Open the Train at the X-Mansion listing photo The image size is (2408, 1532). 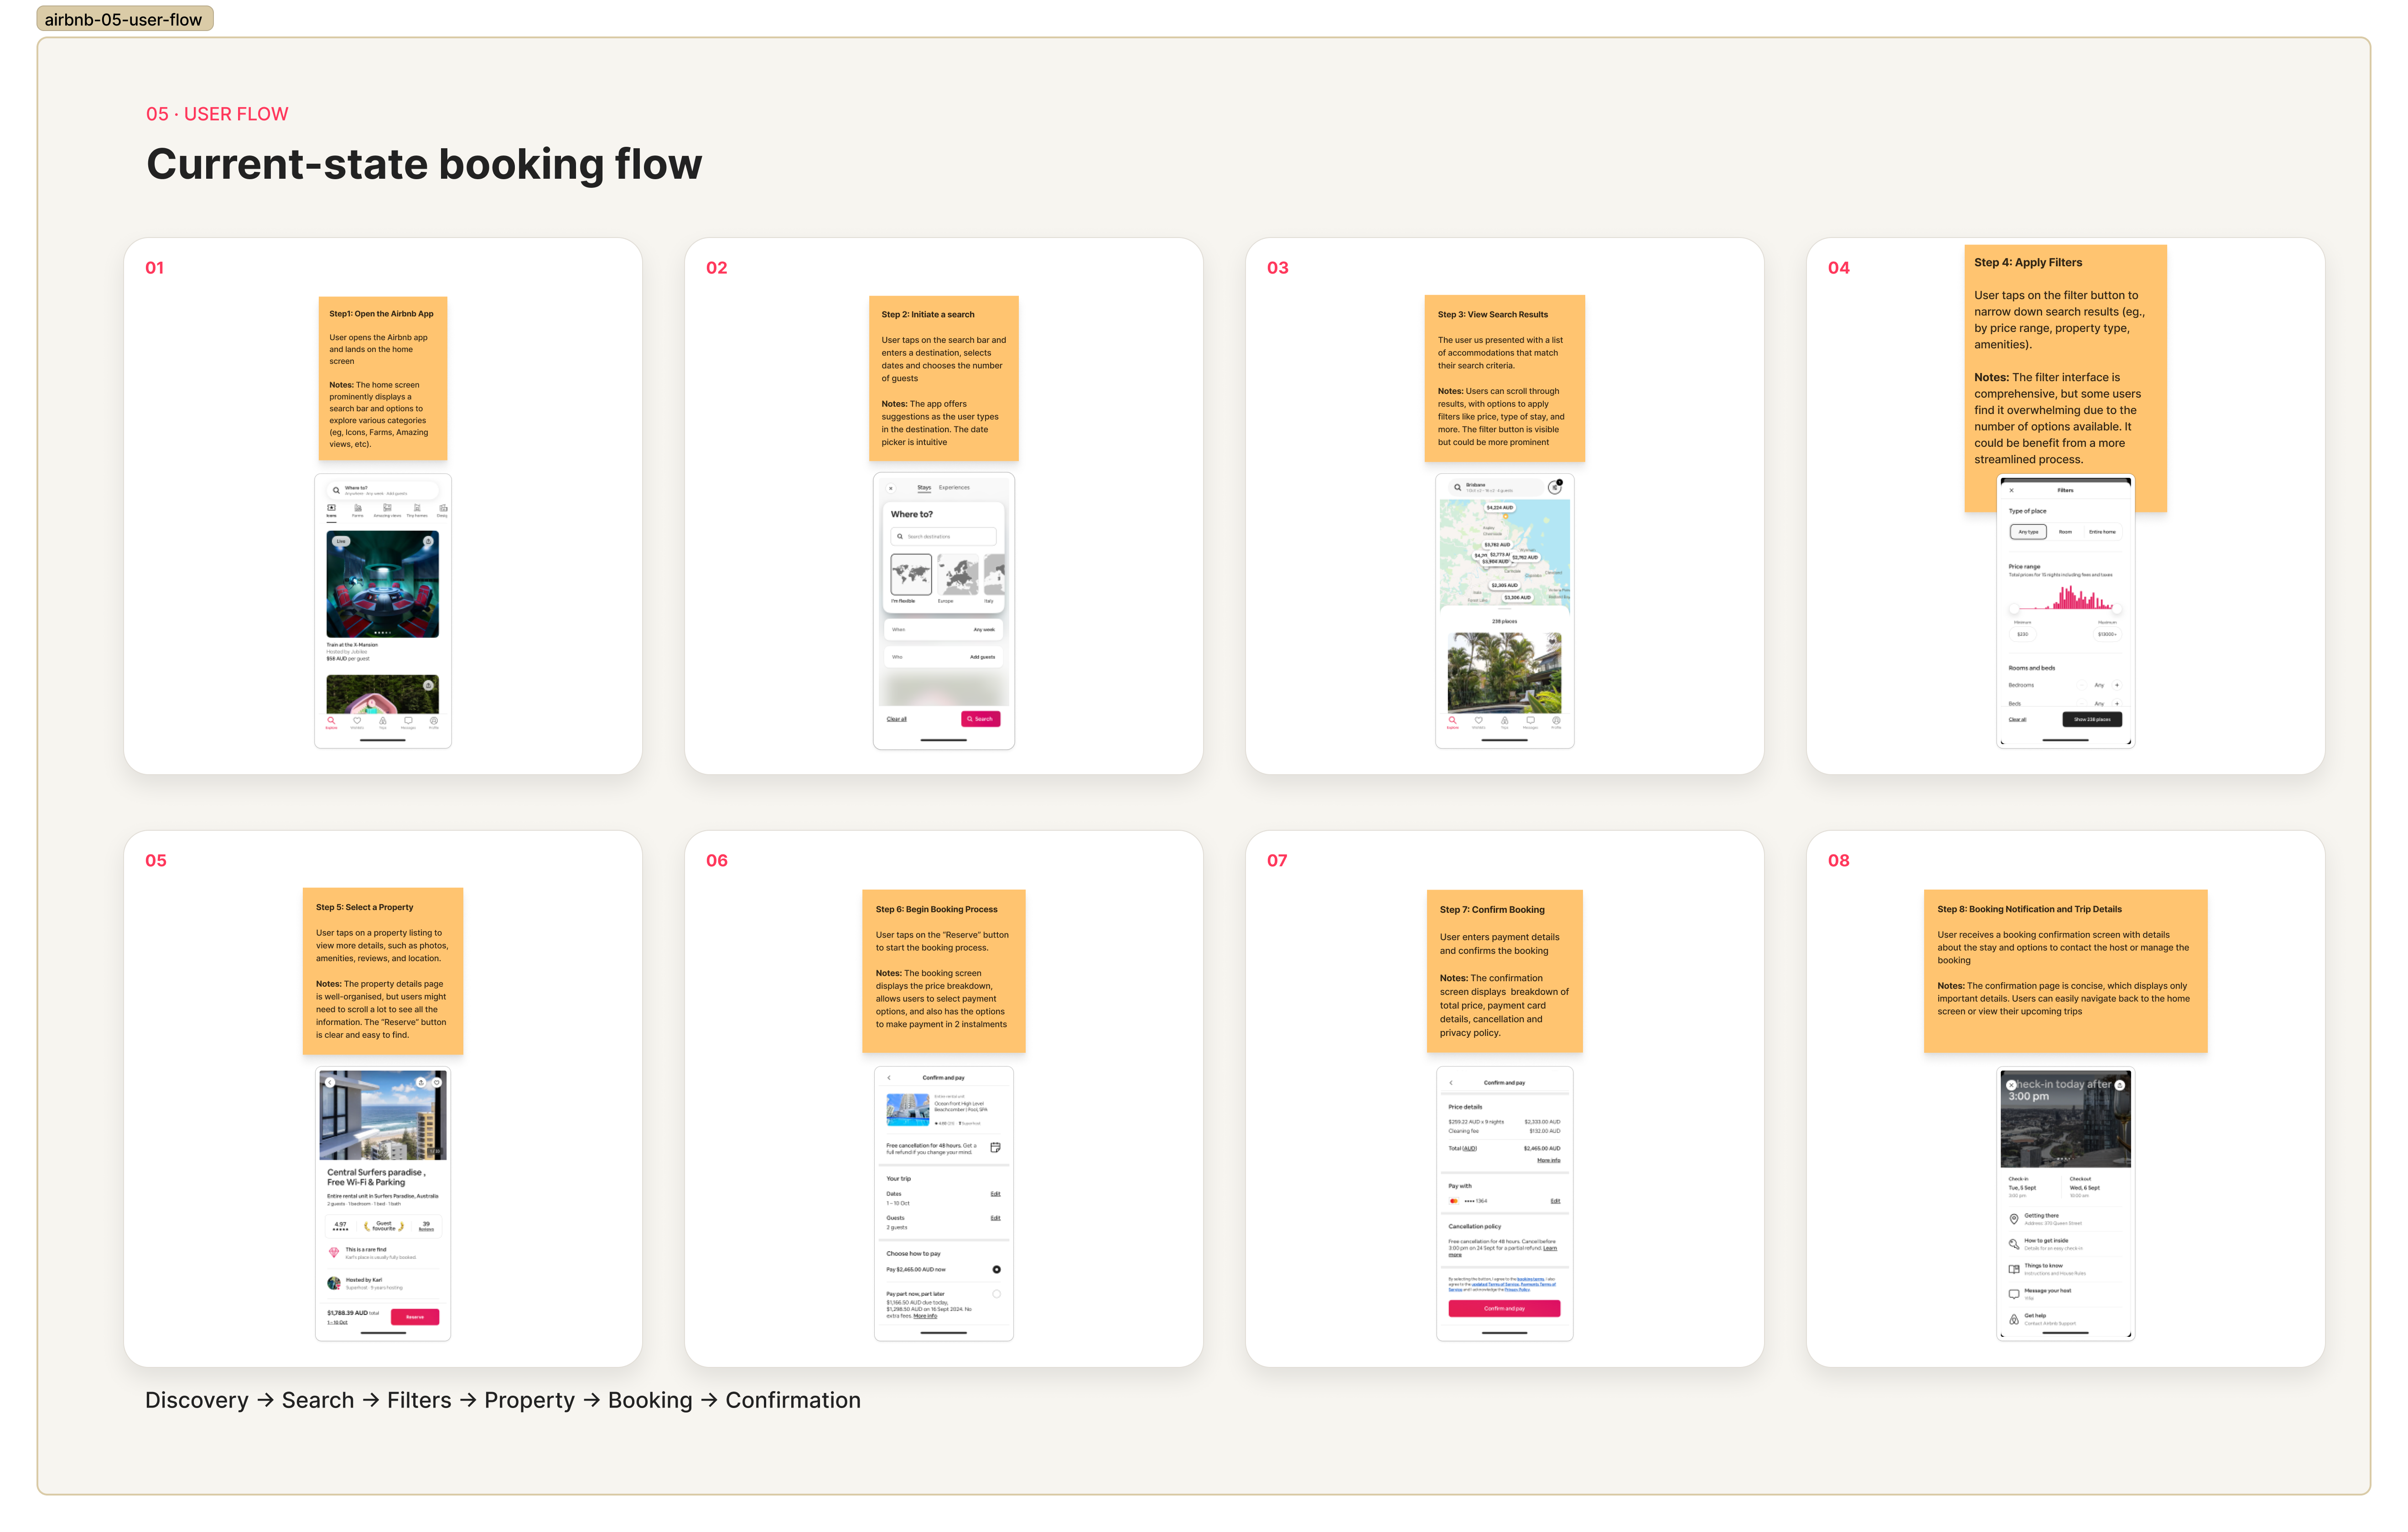tap(383, 584)
